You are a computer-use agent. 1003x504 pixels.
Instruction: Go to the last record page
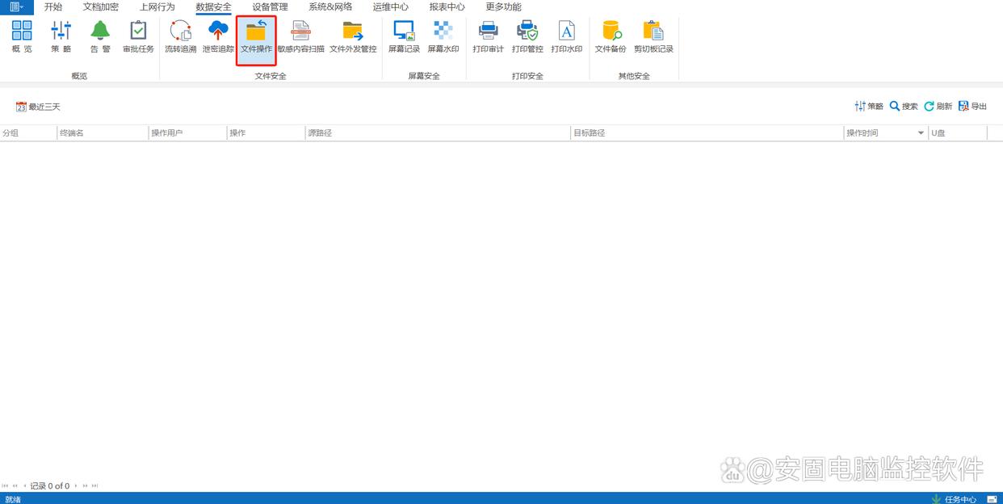click(x=94, y=486)
